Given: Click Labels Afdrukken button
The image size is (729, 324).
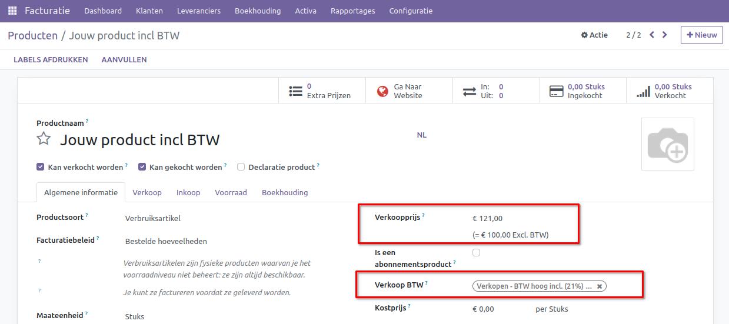Looking at the screenshot, I should (x=51, y=59).
